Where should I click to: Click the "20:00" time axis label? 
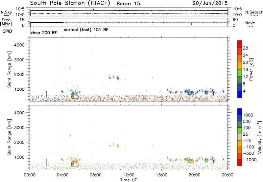pyautogui.click(x=195, y=175)
